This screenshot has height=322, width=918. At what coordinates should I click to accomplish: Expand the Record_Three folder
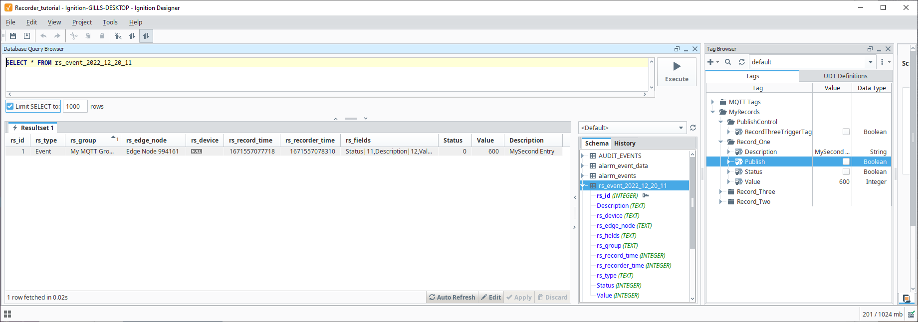point(720,191)
